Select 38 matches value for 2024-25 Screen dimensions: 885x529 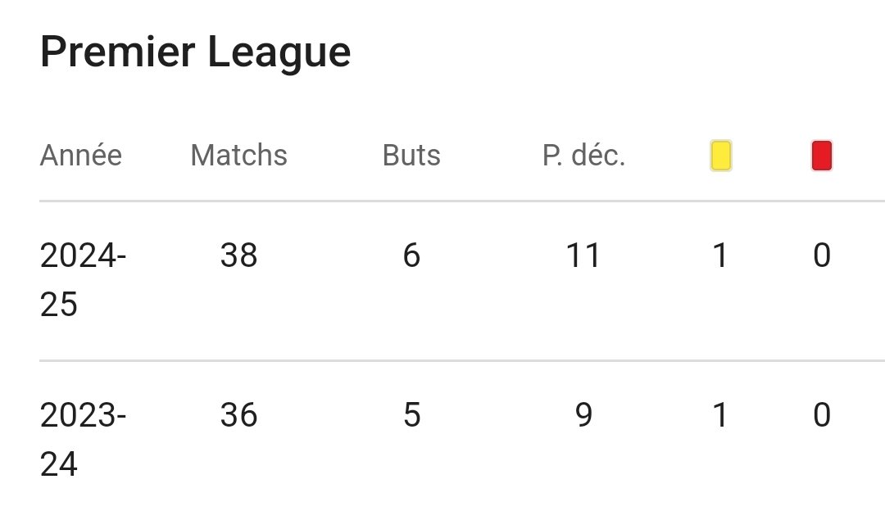click(238, 255)
